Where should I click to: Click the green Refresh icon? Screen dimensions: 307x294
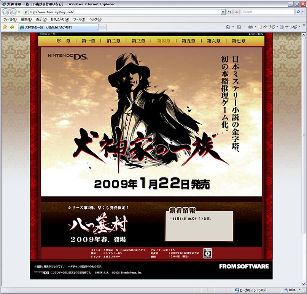point(229,12)
